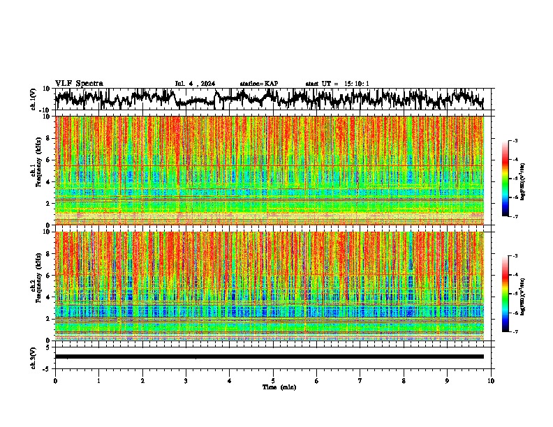The width and height of the screenshot is (553, 427).
Task: Click the "ch.1(V)" waveform axis label
Action: (34, 99)
